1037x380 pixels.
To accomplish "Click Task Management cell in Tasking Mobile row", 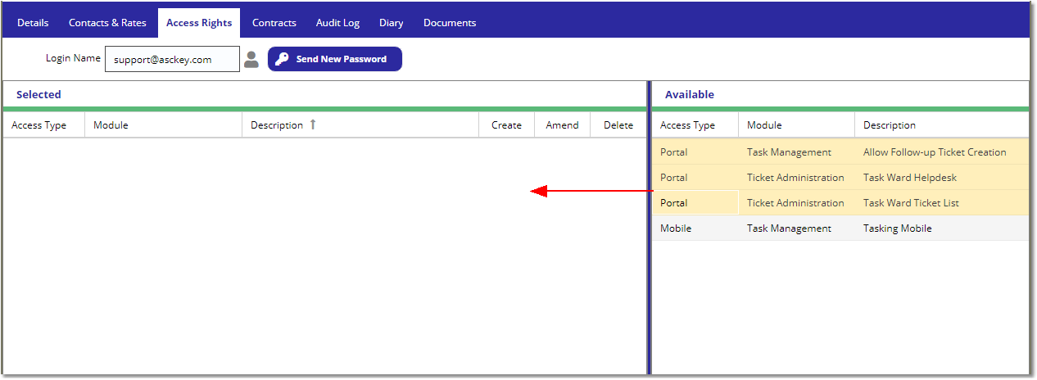I will [796, 228].
